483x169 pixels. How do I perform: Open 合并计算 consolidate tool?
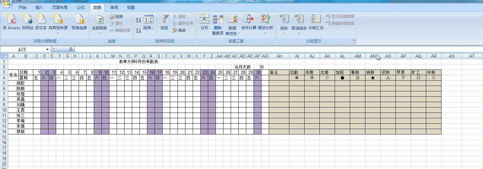pos(249,22)
